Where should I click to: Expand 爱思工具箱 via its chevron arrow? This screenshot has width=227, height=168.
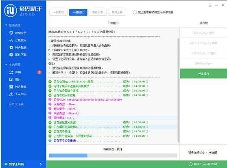pos(41,164)
